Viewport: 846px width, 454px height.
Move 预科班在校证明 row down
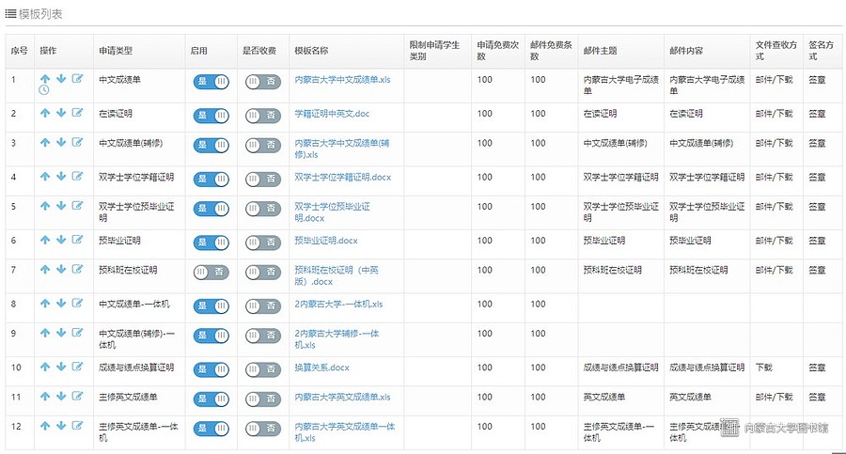61,270
